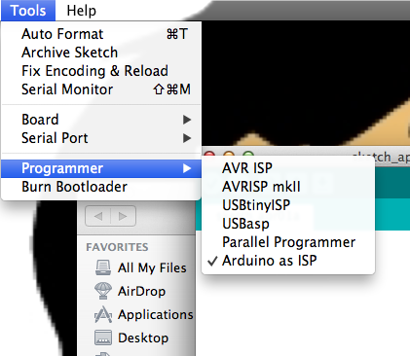Select AVRISP mkII programmer

click(x=288, y=187)
